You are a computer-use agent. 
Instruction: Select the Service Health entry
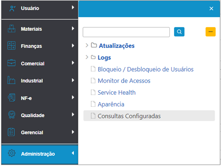[x=117, y=93]
